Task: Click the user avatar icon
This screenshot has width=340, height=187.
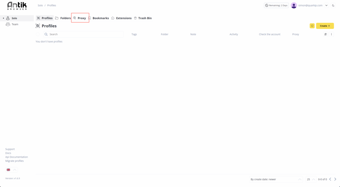Action: [x=294, y=5]
